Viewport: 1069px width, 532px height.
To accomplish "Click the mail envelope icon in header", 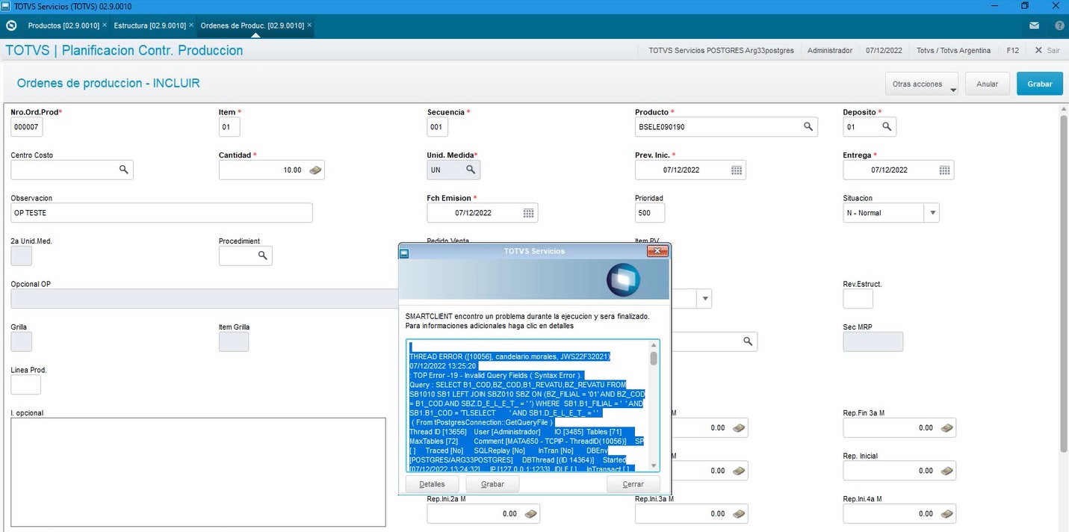I will [1034, 25].
